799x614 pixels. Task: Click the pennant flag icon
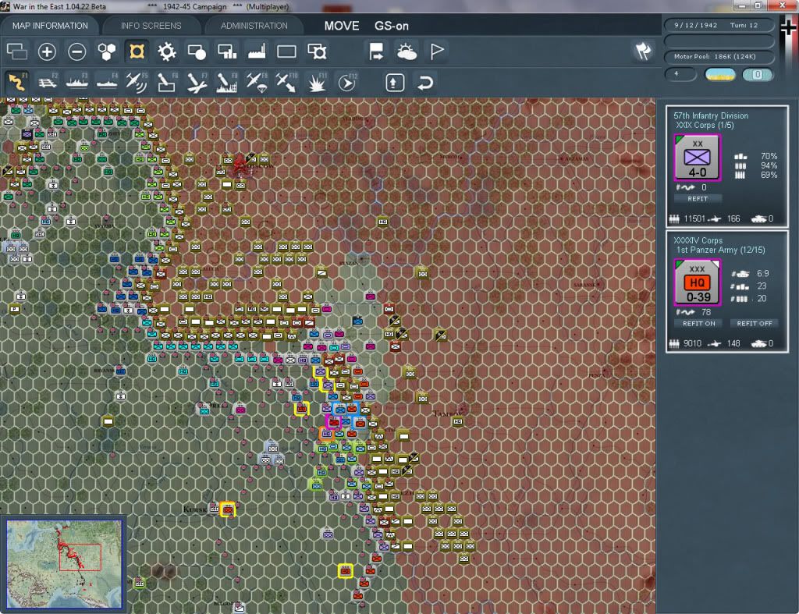(x=437, y=51)
